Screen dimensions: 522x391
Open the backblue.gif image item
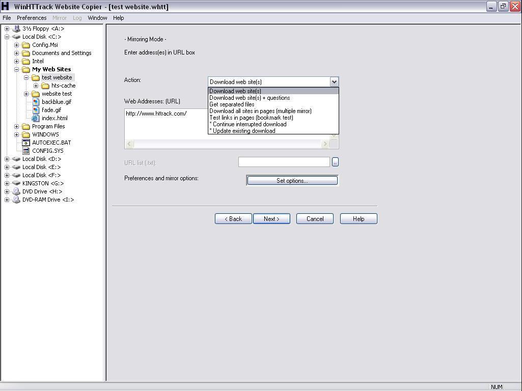(36, 102)
